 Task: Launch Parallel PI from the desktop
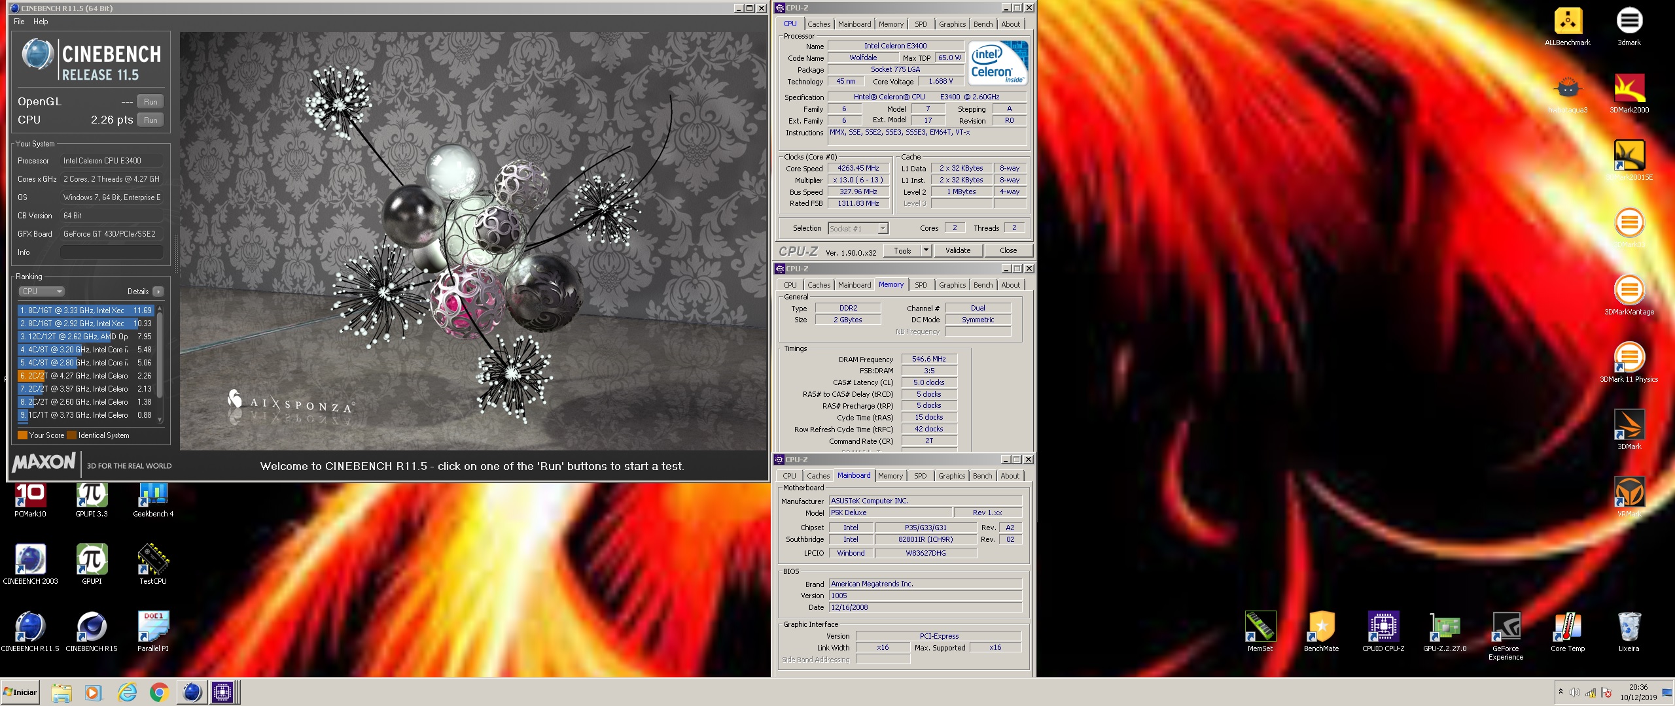(153, 631)
